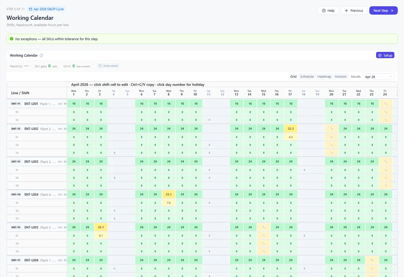Click ENT-L003 total 24 on Mon 13

click(x=236, y=162)
